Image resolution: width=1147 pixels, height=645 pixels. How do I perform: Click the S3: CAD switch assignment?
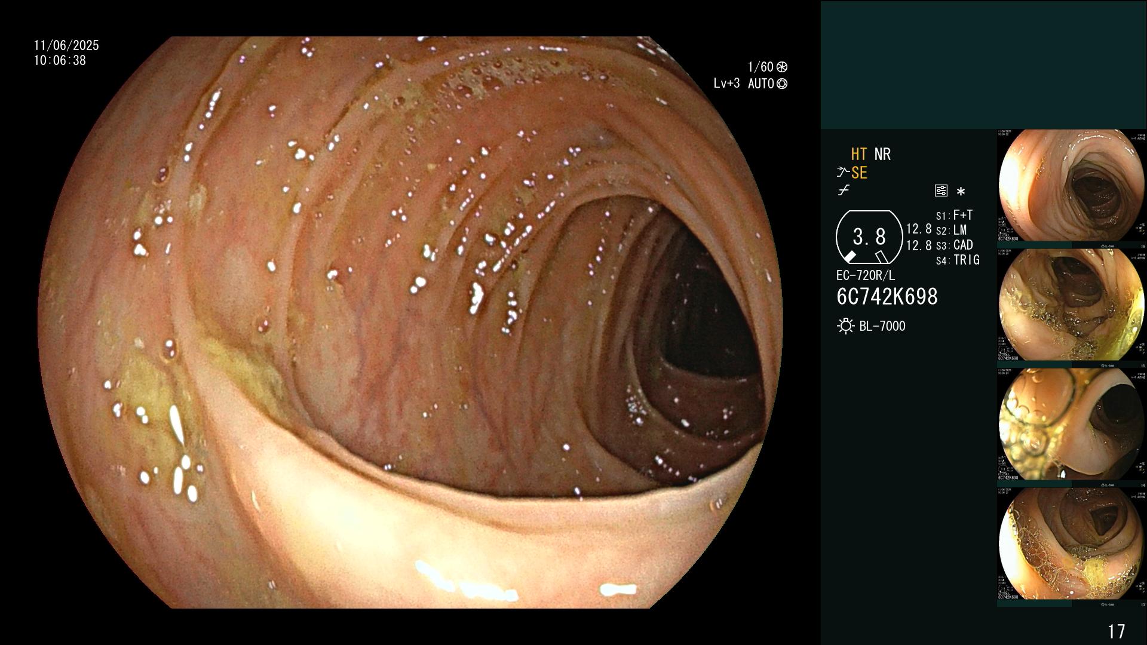pos(954,245)
